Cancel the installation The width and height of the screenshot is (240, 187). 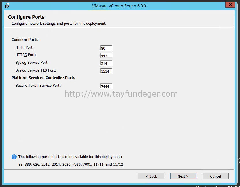coord(216,176)
